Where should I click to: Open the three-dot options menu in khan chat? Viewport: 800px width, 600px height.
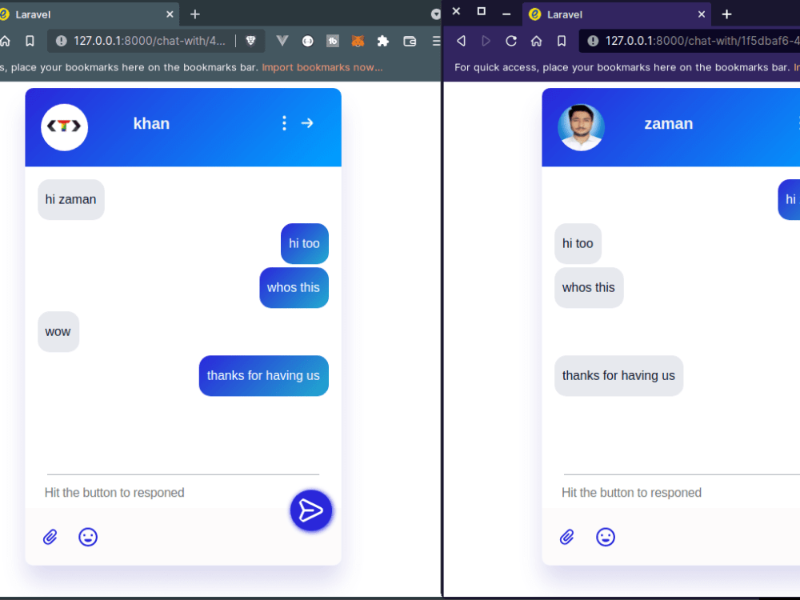coord(284,123)
